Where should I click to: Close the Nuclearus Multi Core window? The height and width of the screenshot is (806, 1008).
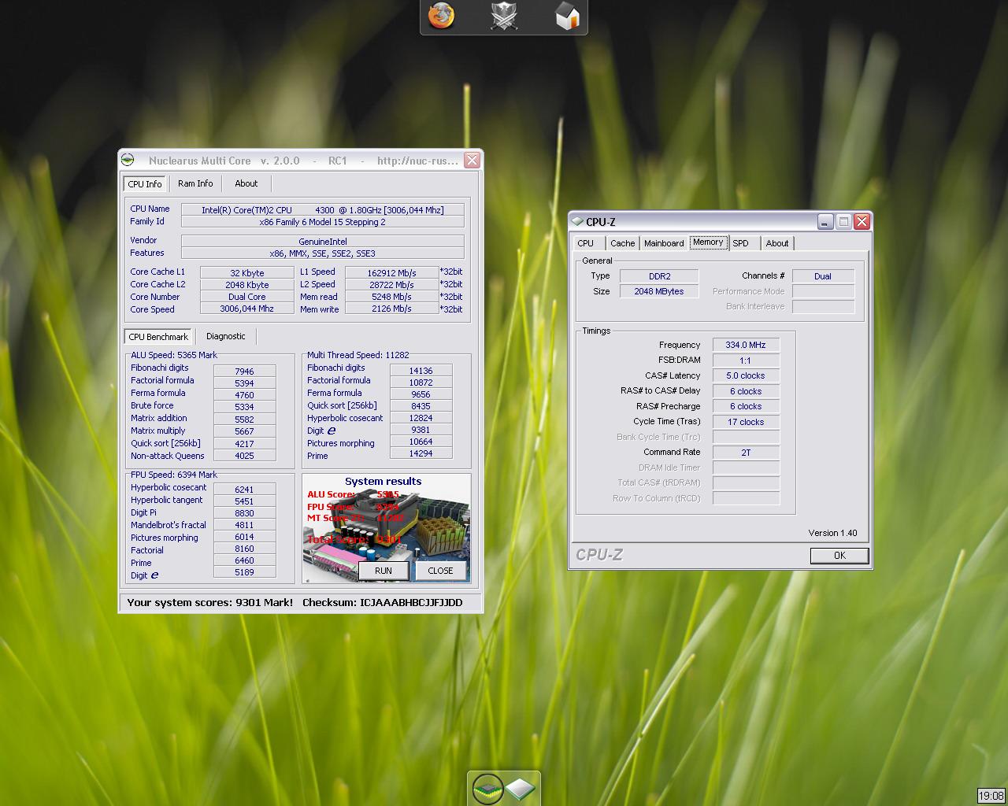[472, 160]
